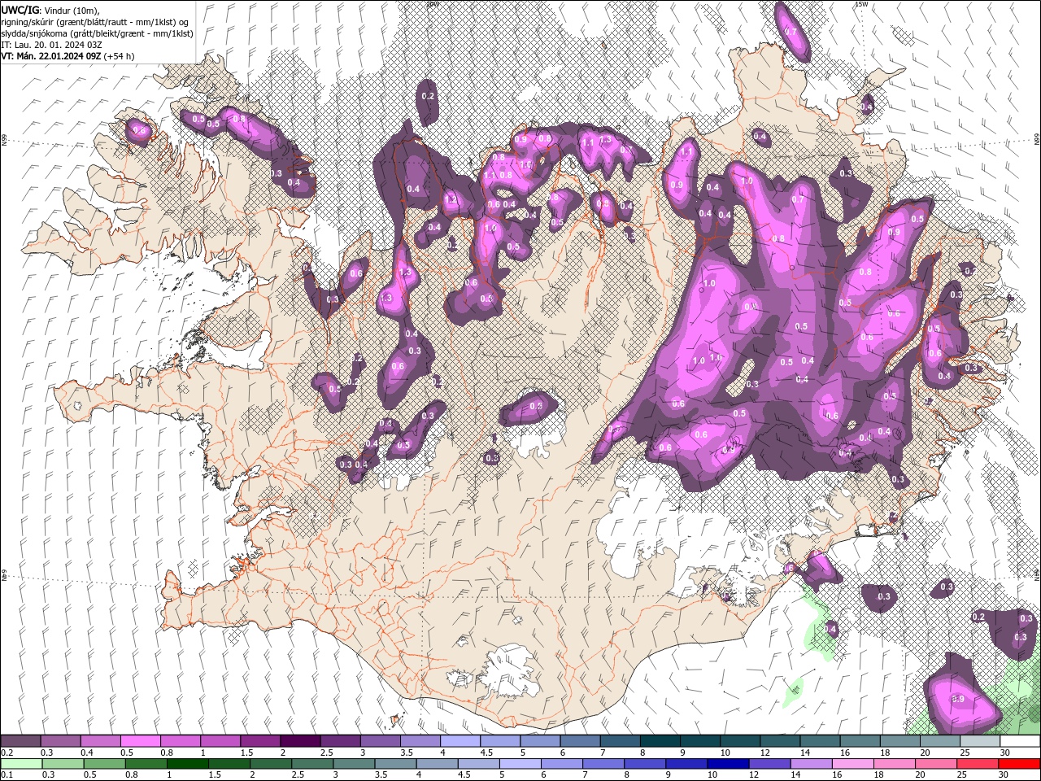Viewport: 1041px width, 781px height.
Task: Click the purple 12 rain scale swatch
Action: tap(769, 764)
